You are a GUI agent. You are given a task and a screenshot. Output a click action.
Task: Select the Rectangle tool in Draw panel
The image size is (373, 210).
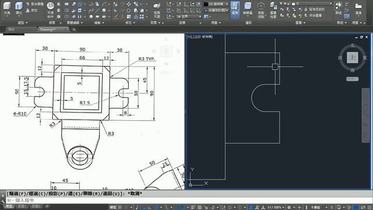pos(97,17)
